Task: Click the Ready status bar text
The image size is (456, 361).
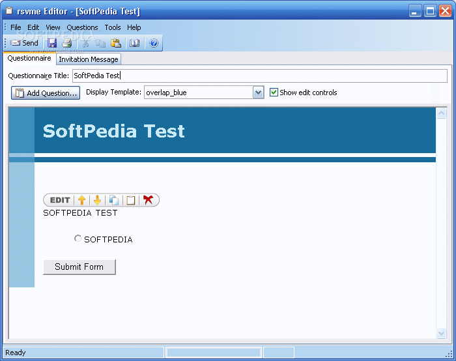Action: point(16,353)
